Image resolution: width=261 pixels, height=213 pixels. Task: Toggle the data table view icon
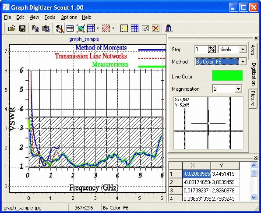click(x=70, y=28)
